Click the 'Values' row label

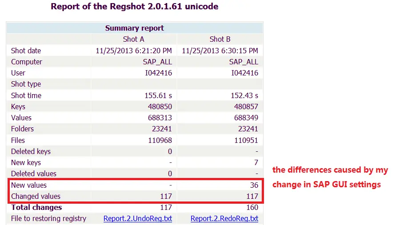coord(21,118)
